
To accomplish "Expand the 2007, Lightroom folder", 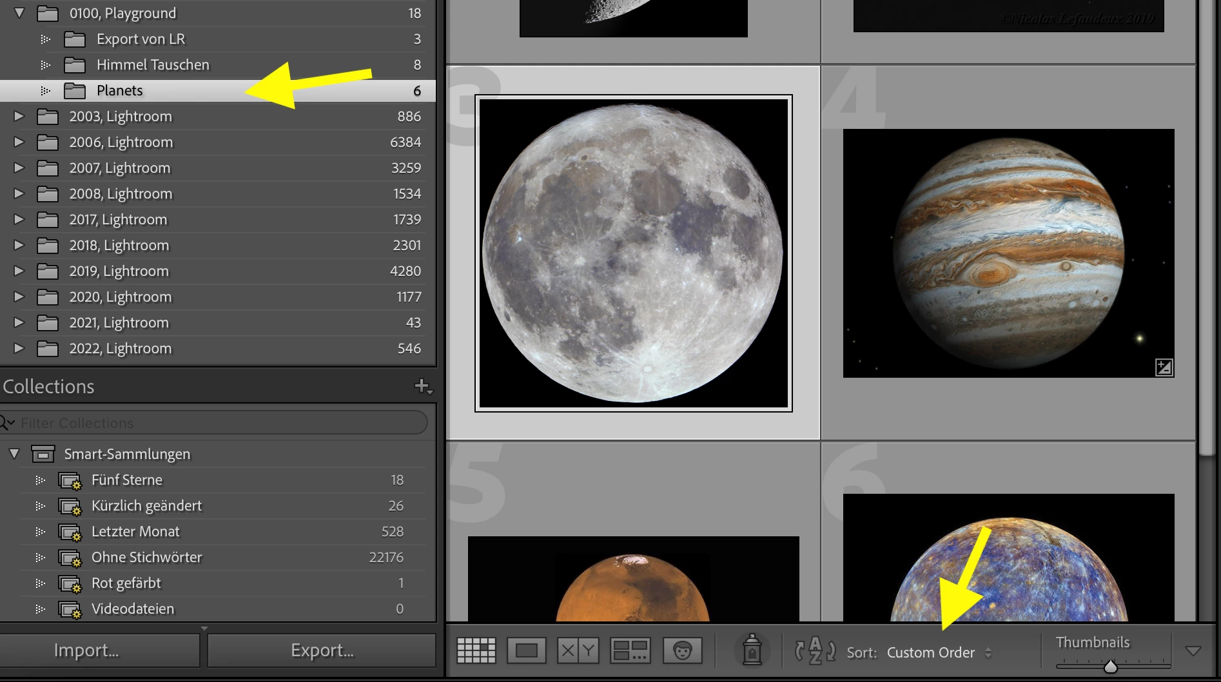I will coord(19,168).
